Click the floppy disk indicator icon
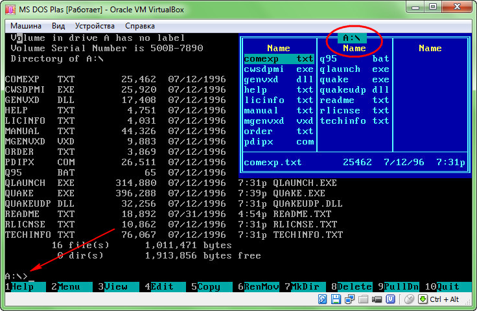 336,299
